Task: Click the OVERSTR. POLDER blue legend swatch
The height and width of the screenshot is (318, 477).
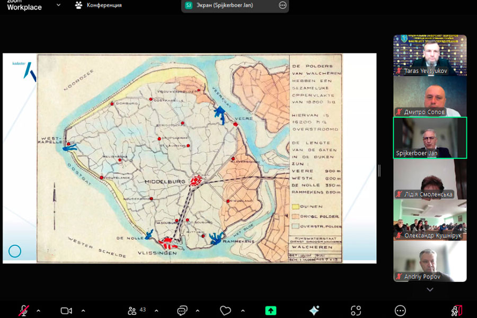Action: click(295, 226)
